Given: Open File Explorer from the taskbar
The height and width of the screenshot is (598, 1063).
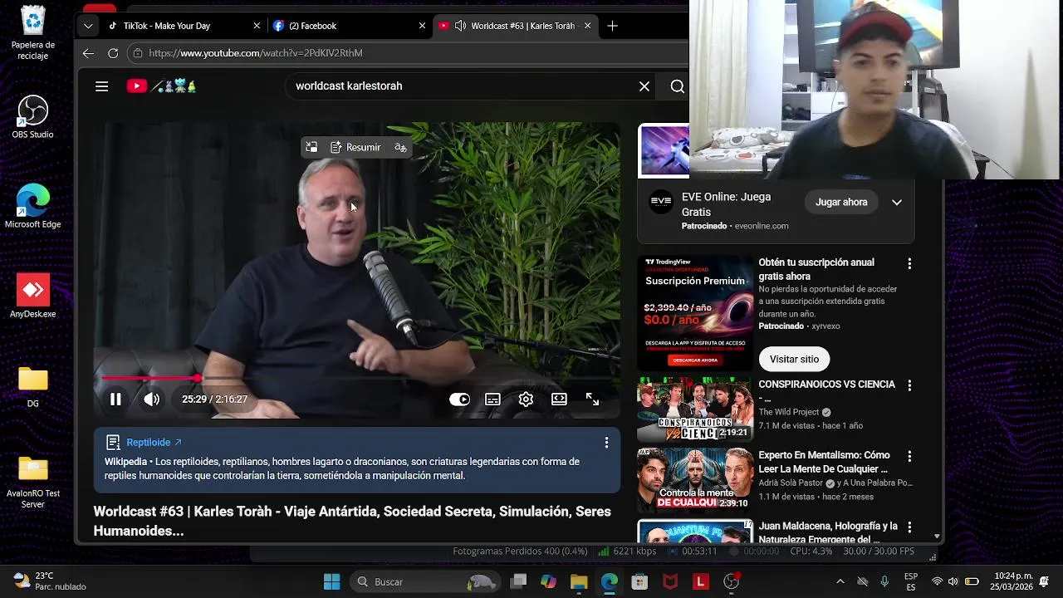Looking at the screenshot, I should (579, 581).
